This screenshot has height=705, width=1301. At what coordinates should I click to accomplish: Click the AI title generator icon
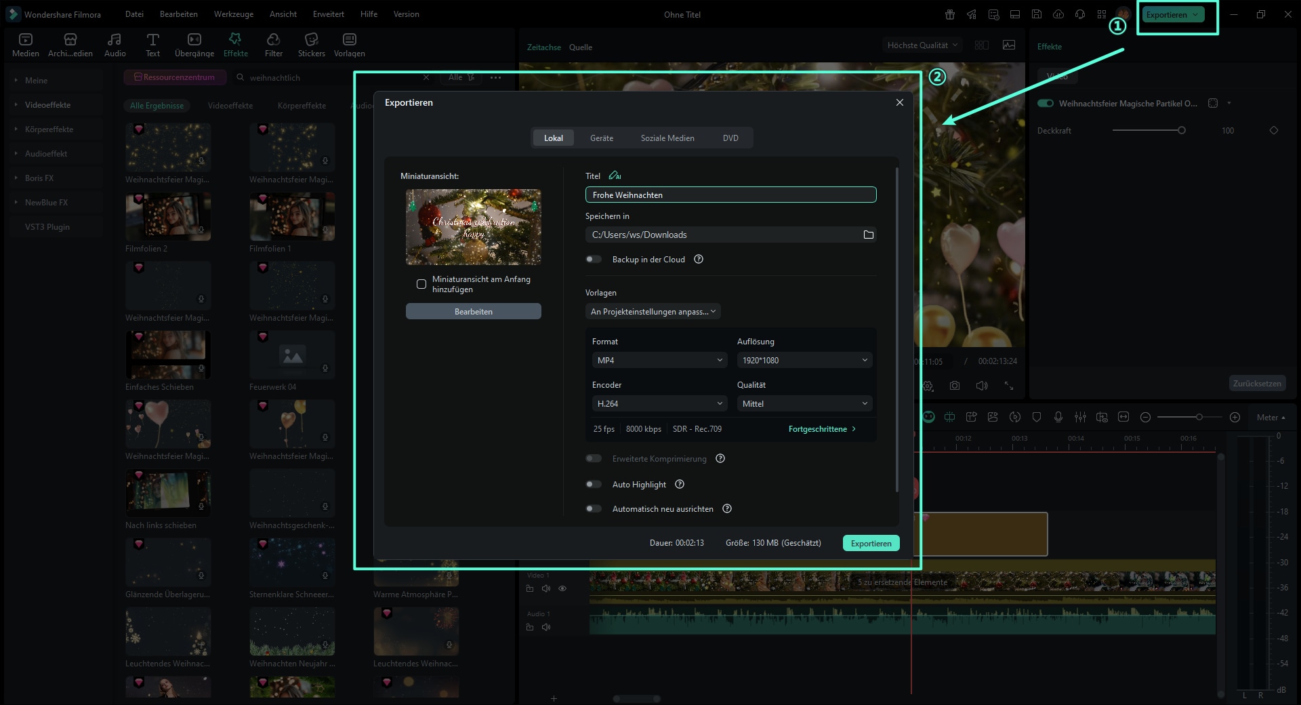tap(615, 176)
